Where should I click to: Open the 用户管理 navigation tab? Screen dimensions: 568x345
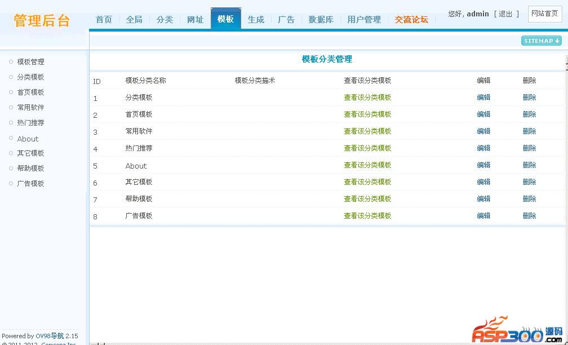[x=364, y=19]
